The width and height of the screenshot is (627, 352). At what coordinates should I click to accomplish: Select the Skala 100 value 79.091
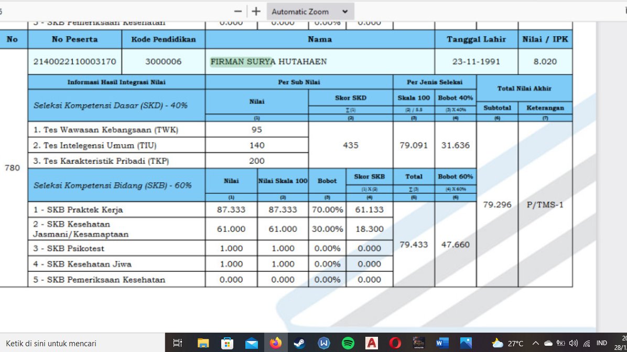(414, 146)
